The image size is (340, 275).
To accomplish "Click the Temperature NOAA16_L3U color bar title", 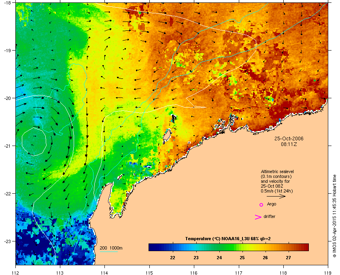I will click(227, 239).
